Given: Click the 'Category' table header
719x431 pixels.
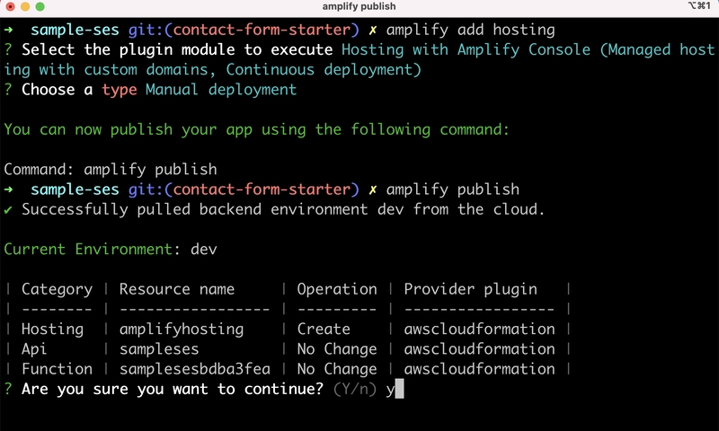Looking at the screenshot, I should tap(57, 289).
